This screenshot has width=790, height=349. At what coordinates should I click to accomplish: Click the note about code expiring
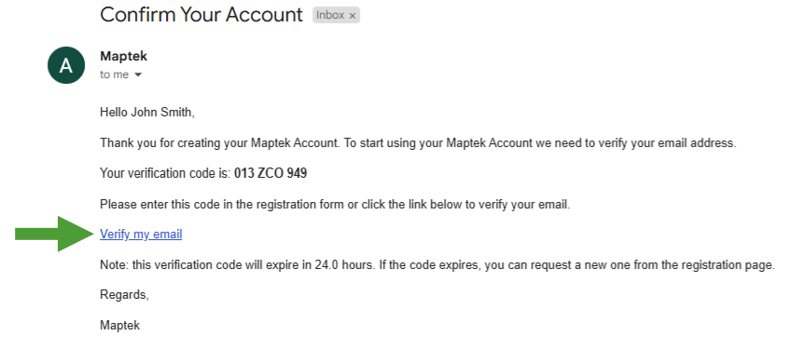pyautogui.click(x=437, y=265)
